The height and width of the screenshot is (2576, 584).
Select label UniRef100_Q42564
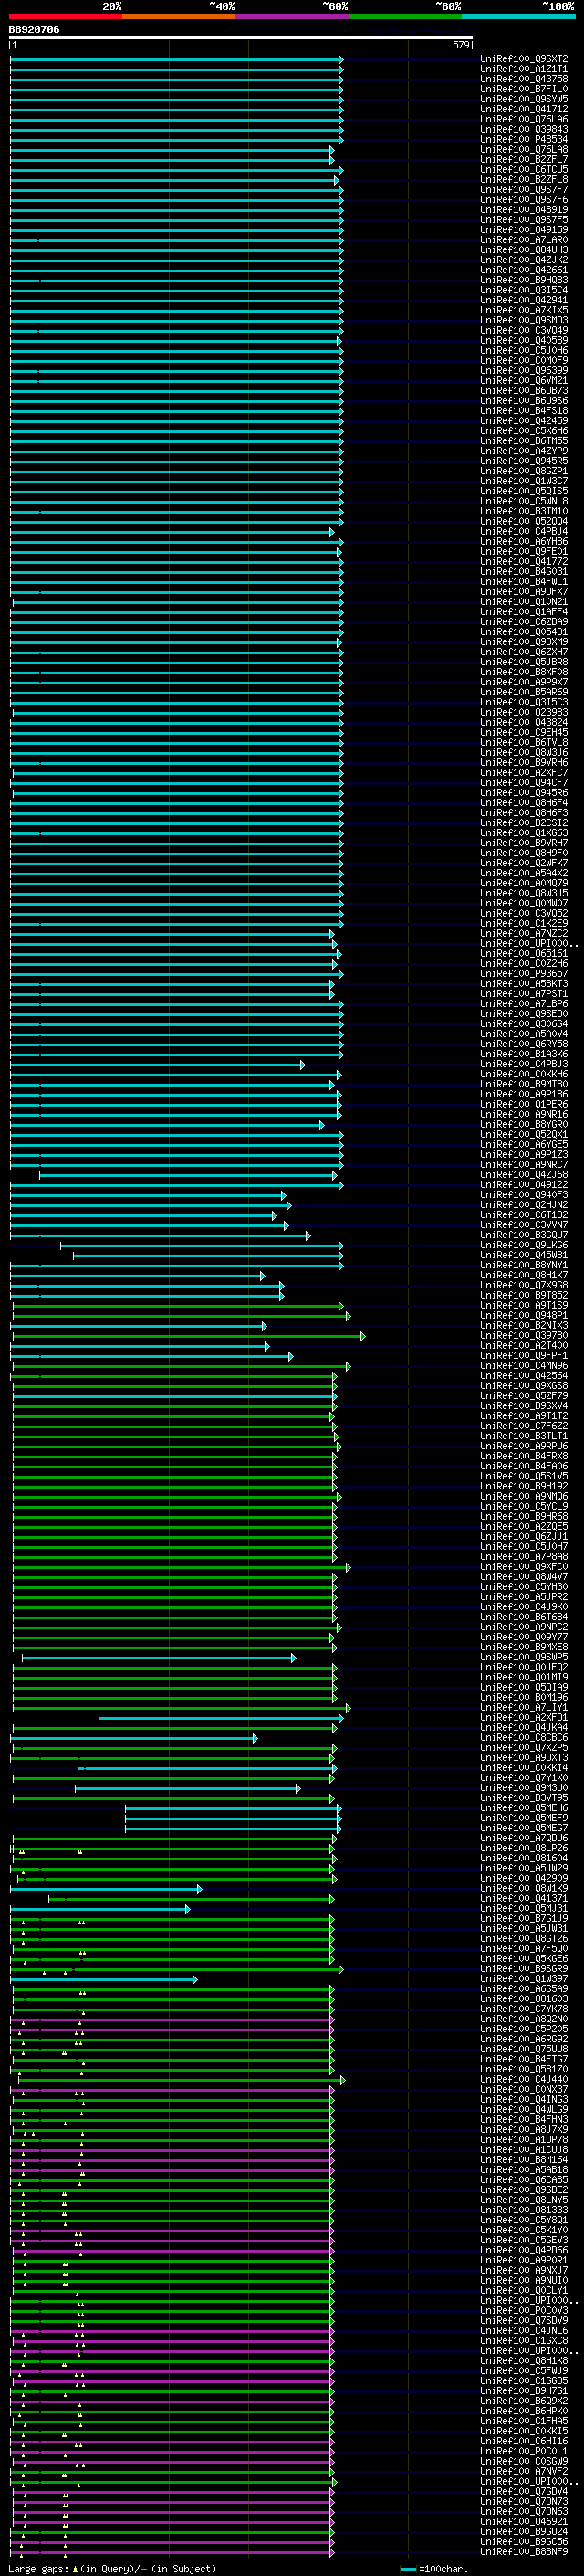[524, 1375]
